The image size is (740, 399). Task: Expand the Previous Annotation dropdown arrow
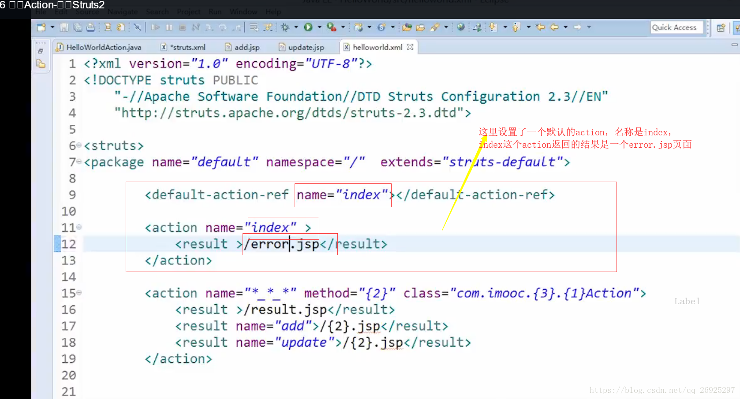pos(529,27)
